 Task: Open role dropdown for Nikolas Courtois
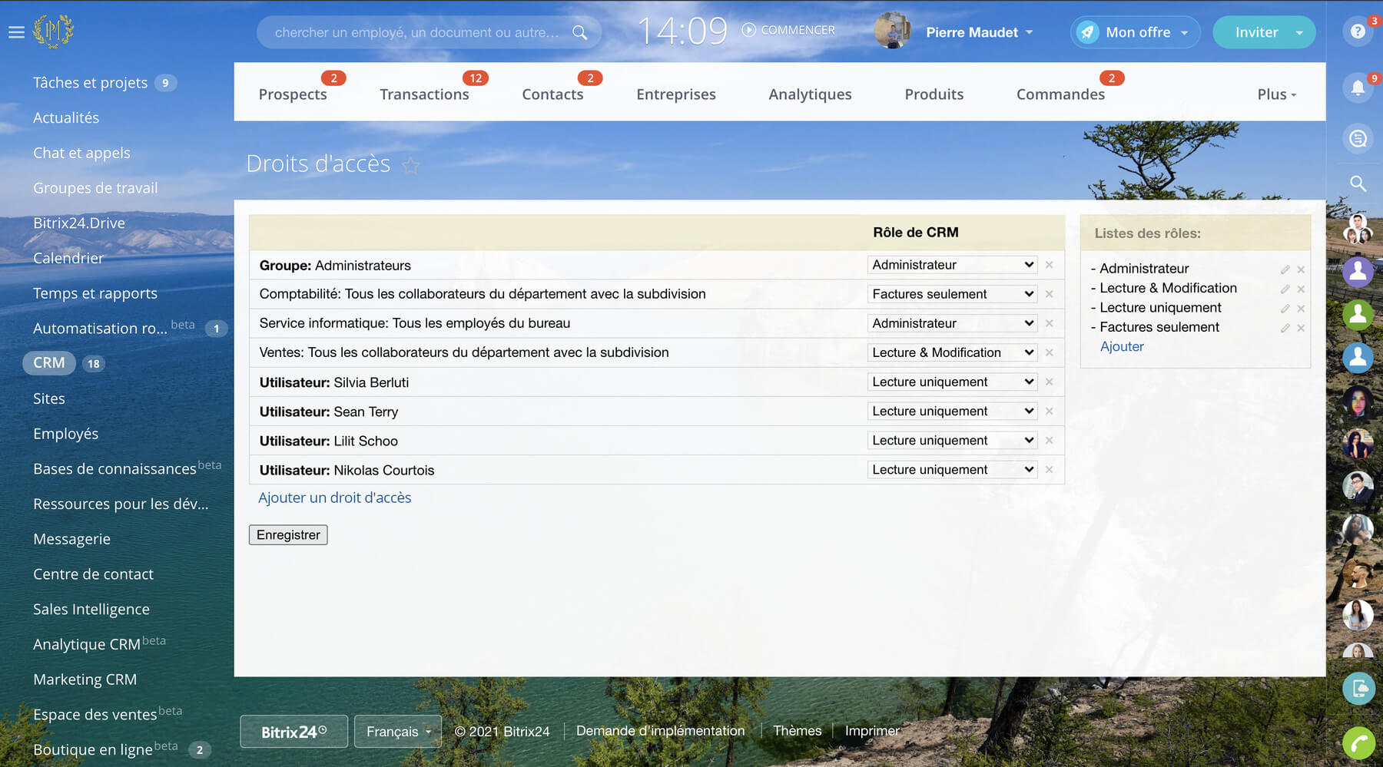[x=952, y=470]
